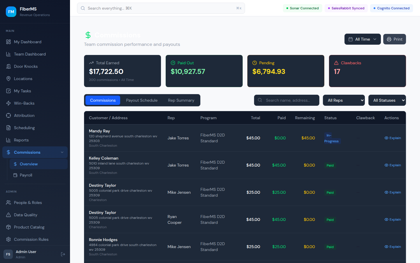Switch to the Rep Summary tab
420x263 pixels.
(181, 100)
